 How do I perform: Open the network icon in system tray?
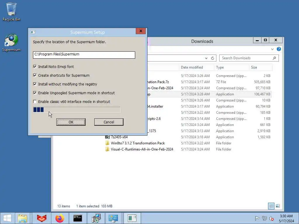coord(264,218)
